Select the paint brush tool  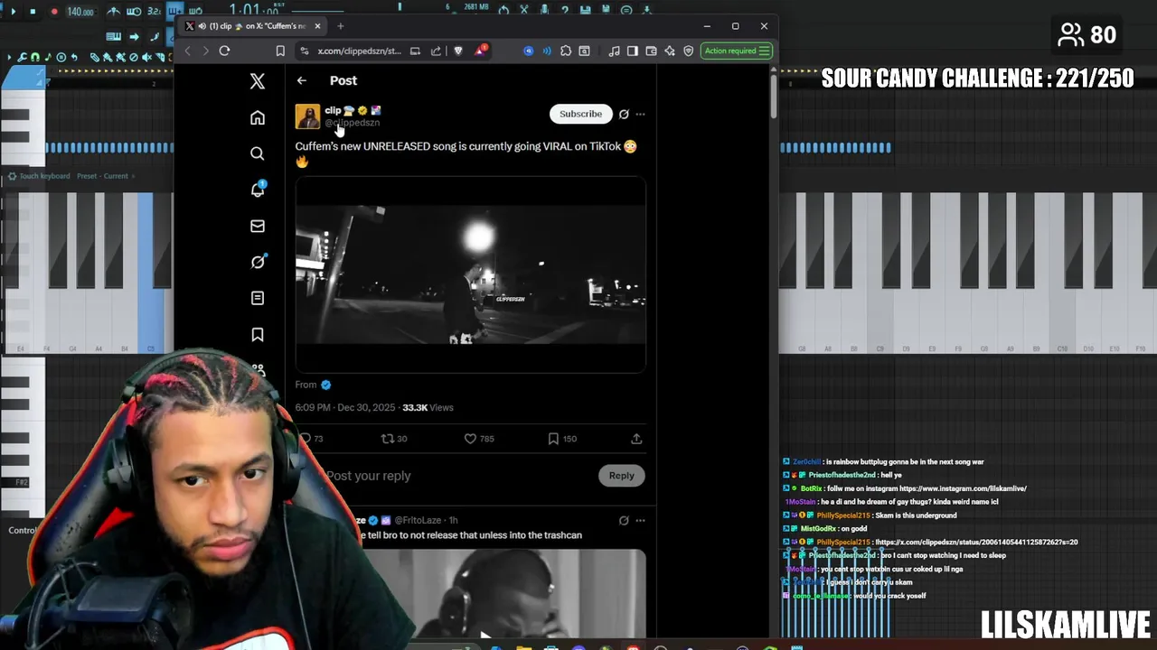click(x=108, y=58)
